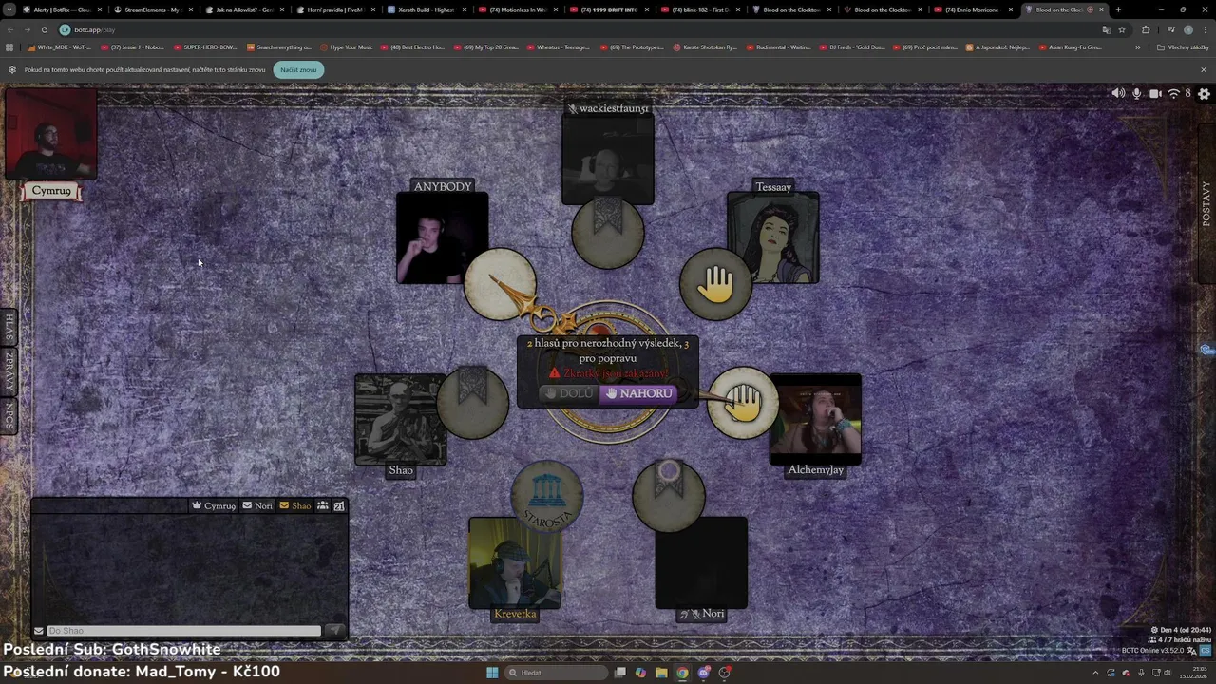The height and width of the screenshot is (684, 1216).
Task: Switch to the StreamElements browser tab
Action: click(152, 9)
